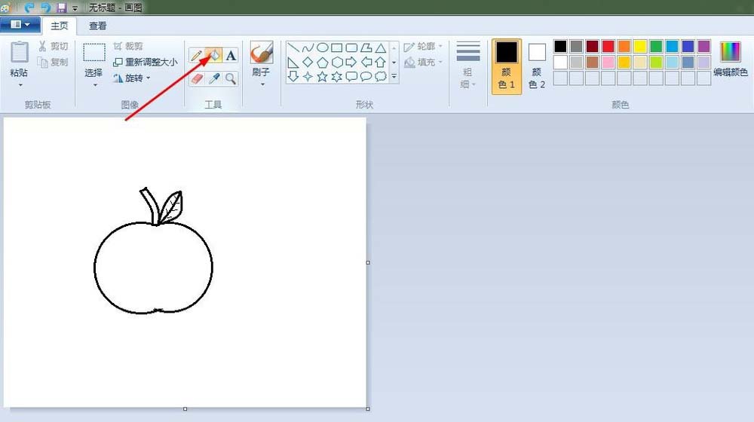This screenshot has height=422, width=754.
Task: Choose the Triangle shape
Action: coord(380,47)
